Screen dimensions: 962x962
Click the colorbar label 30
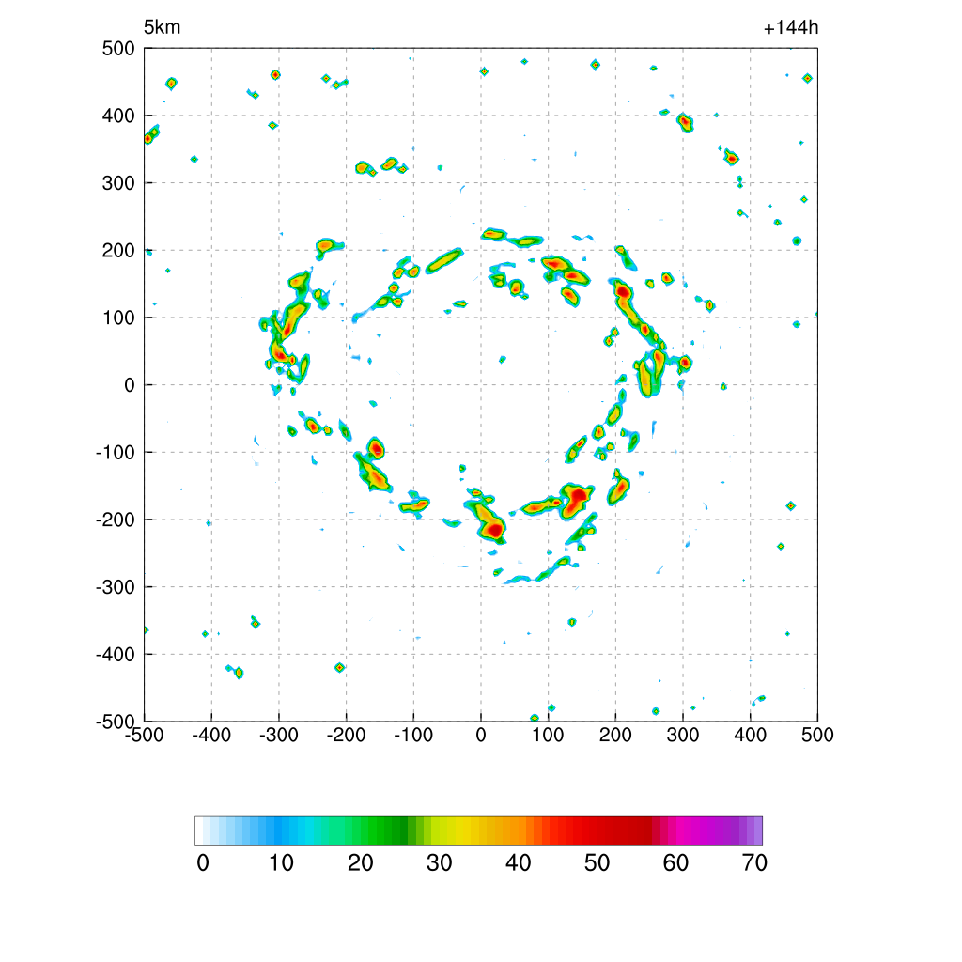coord(440,863)
